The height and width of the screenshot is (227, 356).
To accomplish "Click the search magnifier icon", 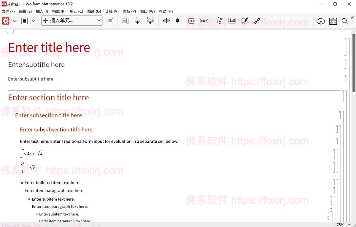I will [x=345, y=21].
